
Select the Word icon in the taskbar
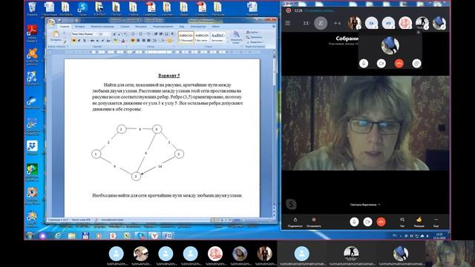click(x=168, y=236)
